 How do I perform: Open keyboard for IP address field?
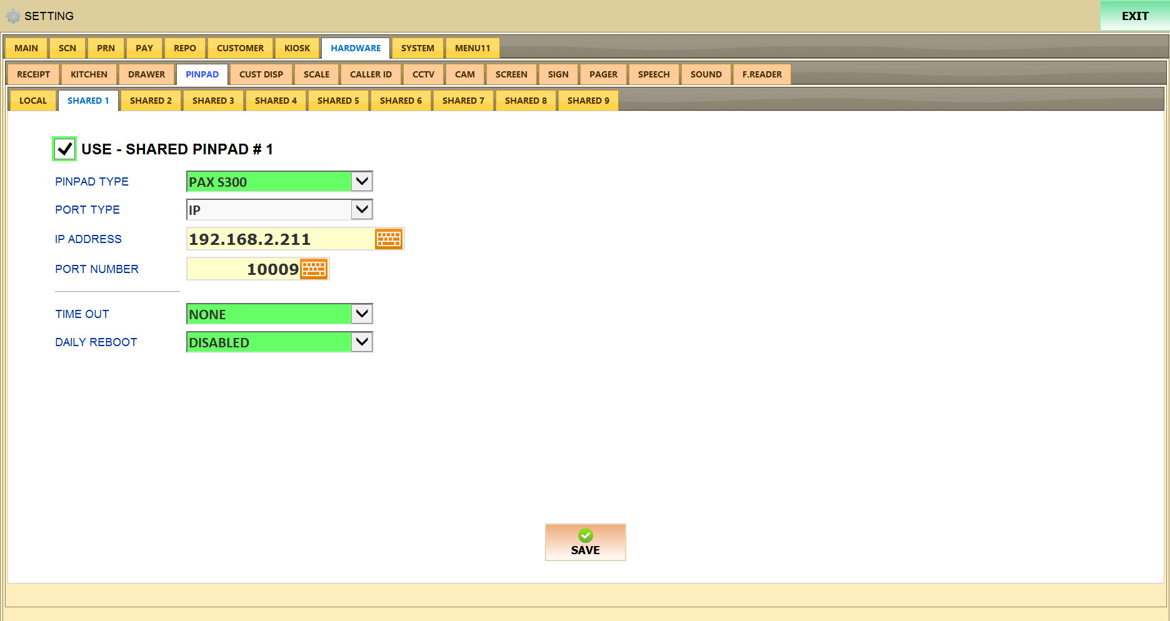click(389, 239)
